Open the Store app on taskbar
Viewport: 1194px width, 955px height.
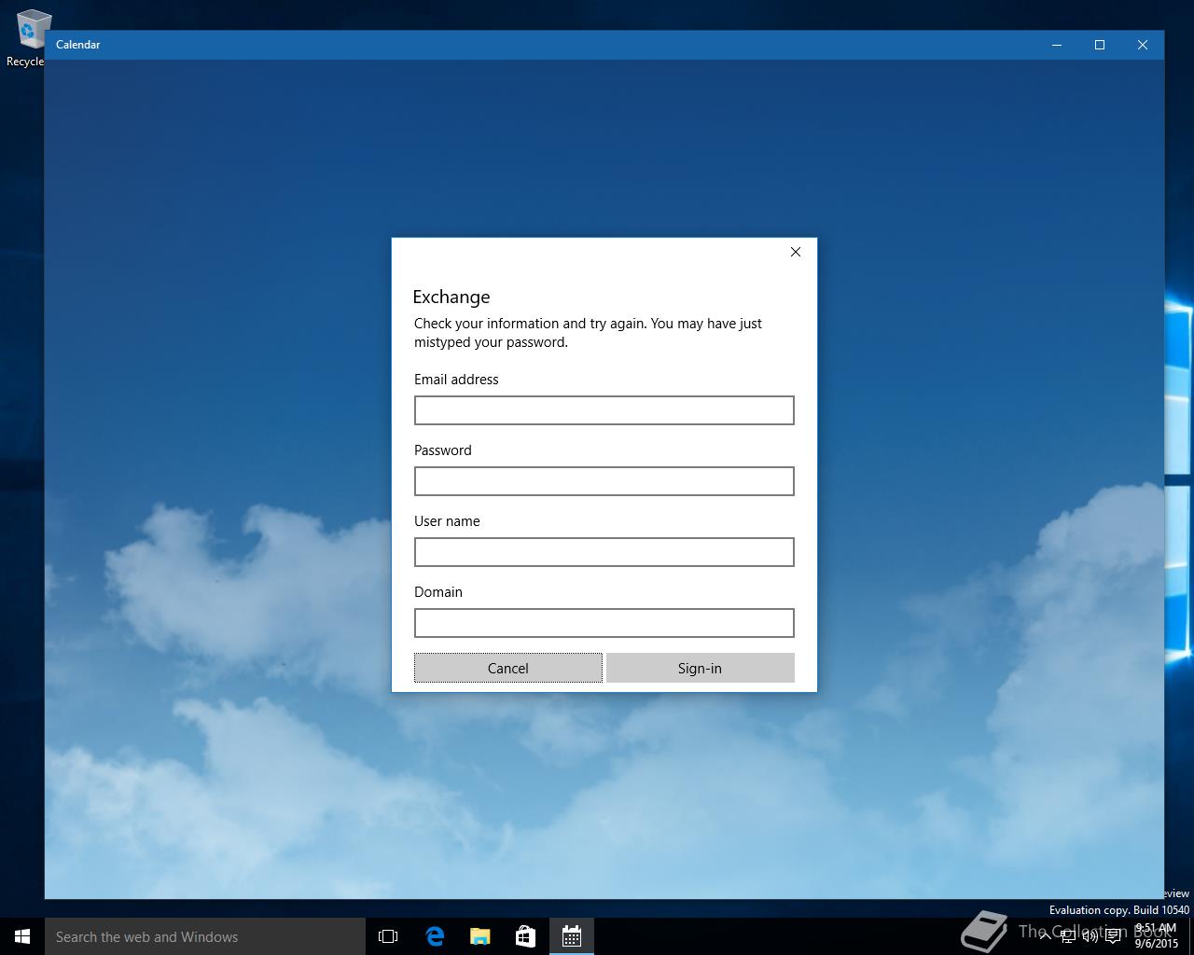[x=525, y=936]
